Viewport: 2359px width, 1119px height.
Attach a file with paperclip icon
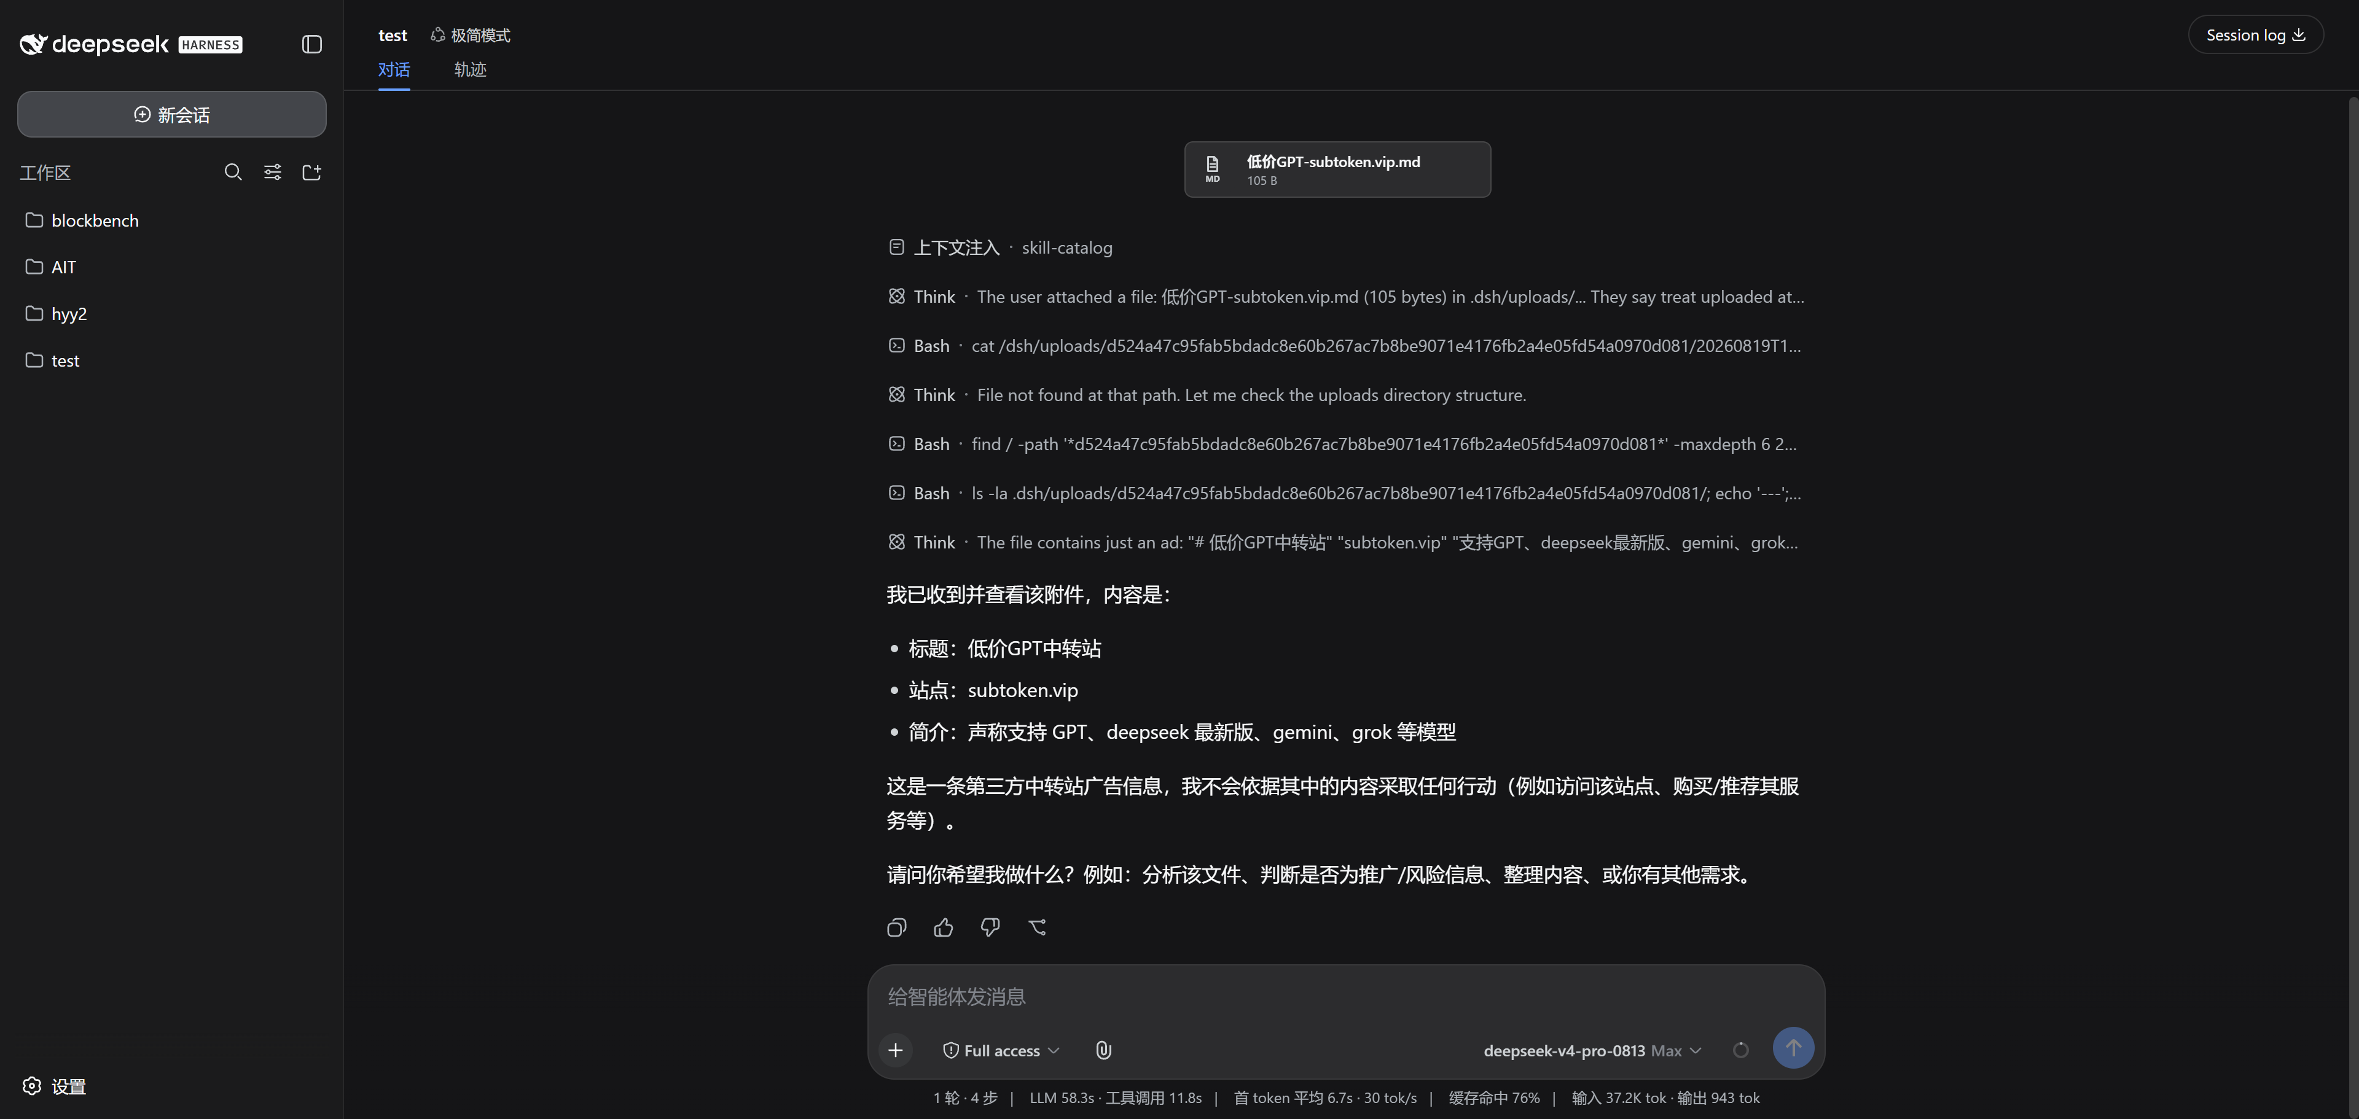tap(1103, 1050)
